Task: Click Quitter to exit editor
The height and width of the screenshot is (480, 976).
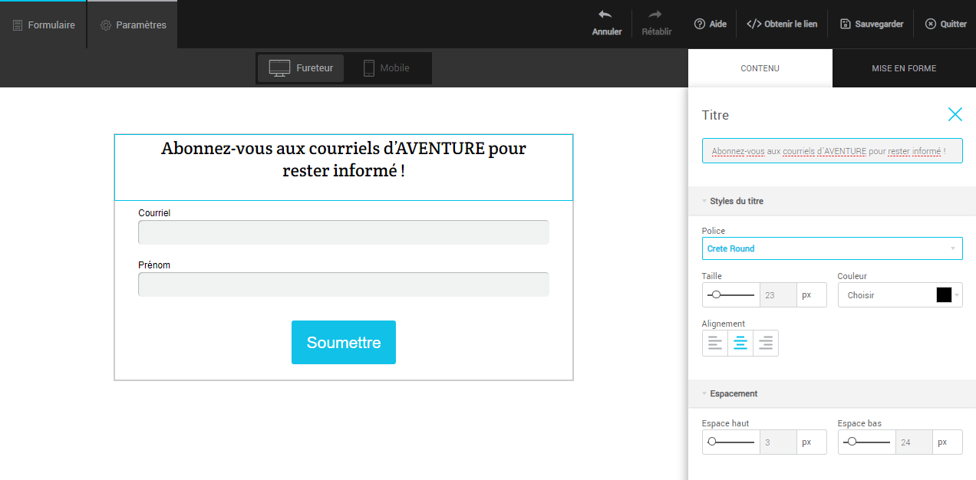Action: [x=945, y=24]
